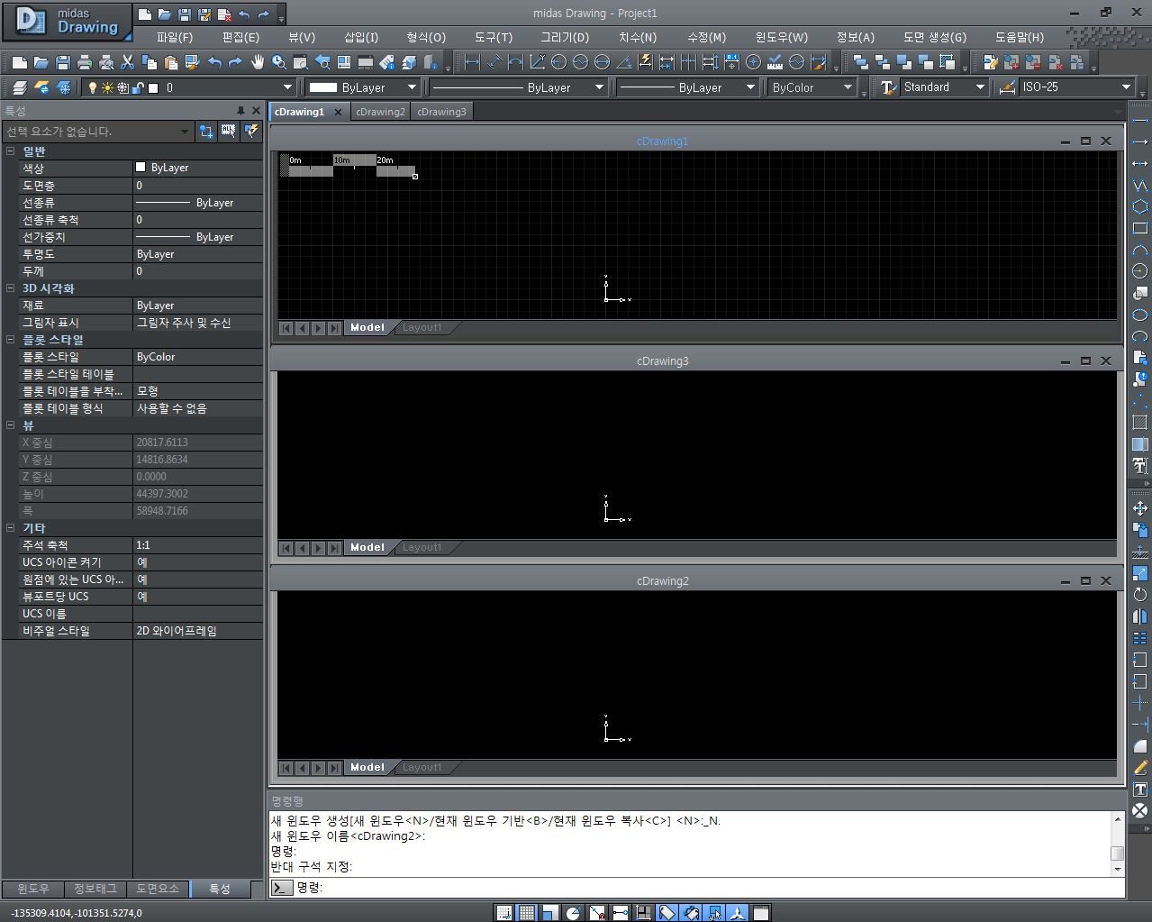The height and width of the screenshot is (922, 1152).
Task: Open the layer manager icon
Action: coord(19,87)
